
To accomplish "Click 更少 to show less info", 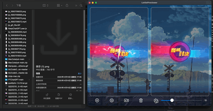I will (x=80, y=74).
